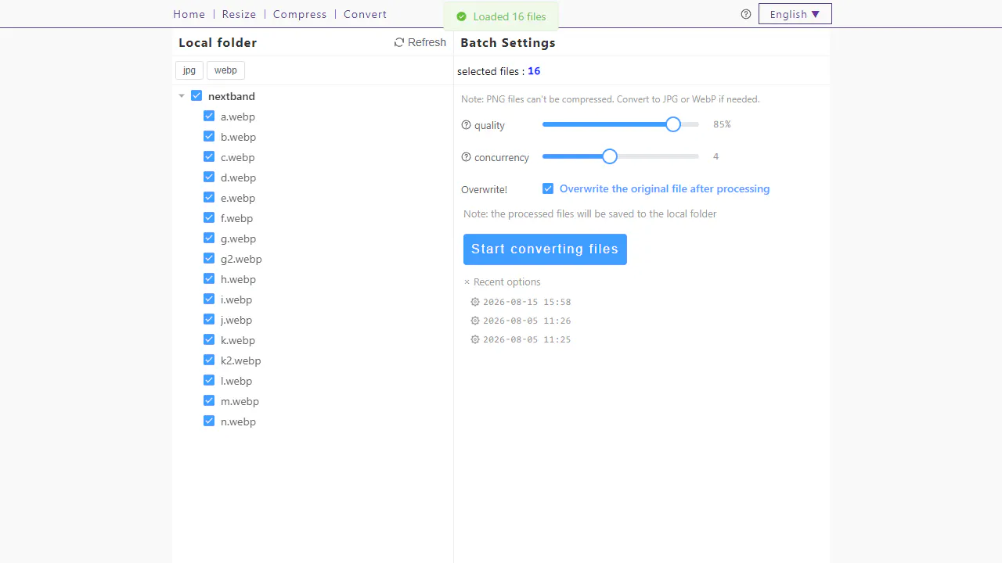The width and height of the screenshot is (1002, 563).
Task: Click Start converting files button
Action: click(x=545, y=249)
